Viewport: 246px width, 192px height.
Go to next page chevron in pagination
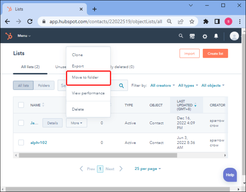(121, 169)
